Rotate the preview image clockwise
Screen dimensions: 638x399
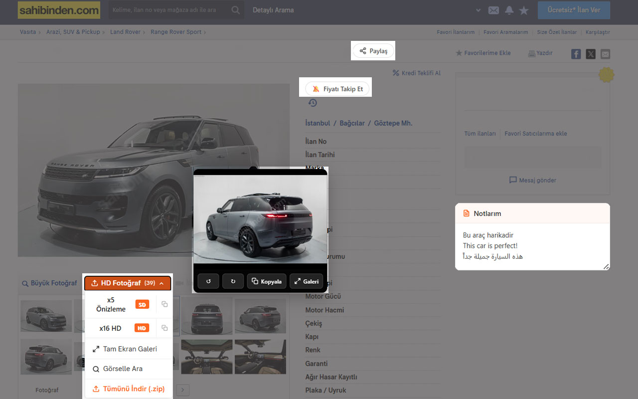pyautogui.click(x=233, y=281)
